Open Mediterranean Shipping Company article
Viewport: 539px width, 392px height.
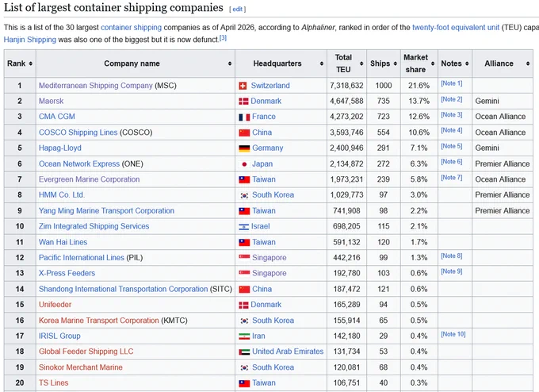(x=96, y=86)
